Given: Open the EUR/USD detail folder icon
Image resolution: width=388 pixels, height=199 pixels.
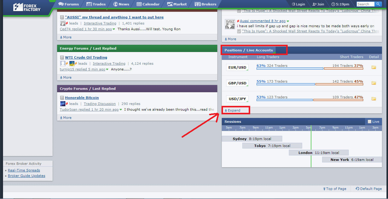Looking at the screenshot, I should pyautogui.click(x=373, y=67).
